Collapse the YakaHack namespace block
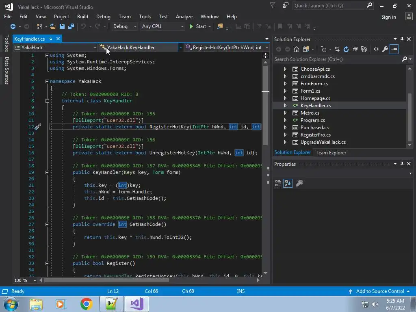Screen dimensions: 416x312 47,81
